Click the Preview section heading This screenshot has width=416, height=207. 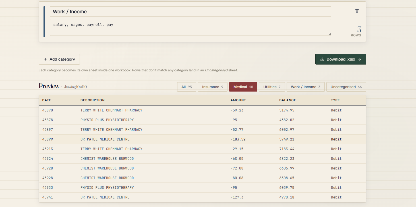[49, 86]
